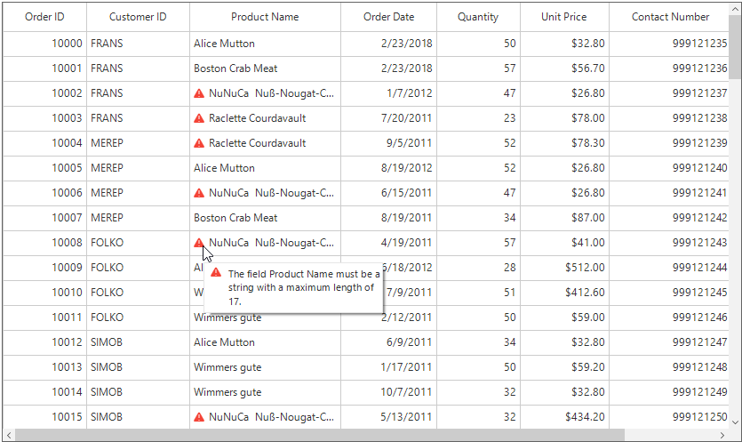The height and width of the screenshot is (442, 742).
Task: Sort by the Quantity column header
Action: 478,17
